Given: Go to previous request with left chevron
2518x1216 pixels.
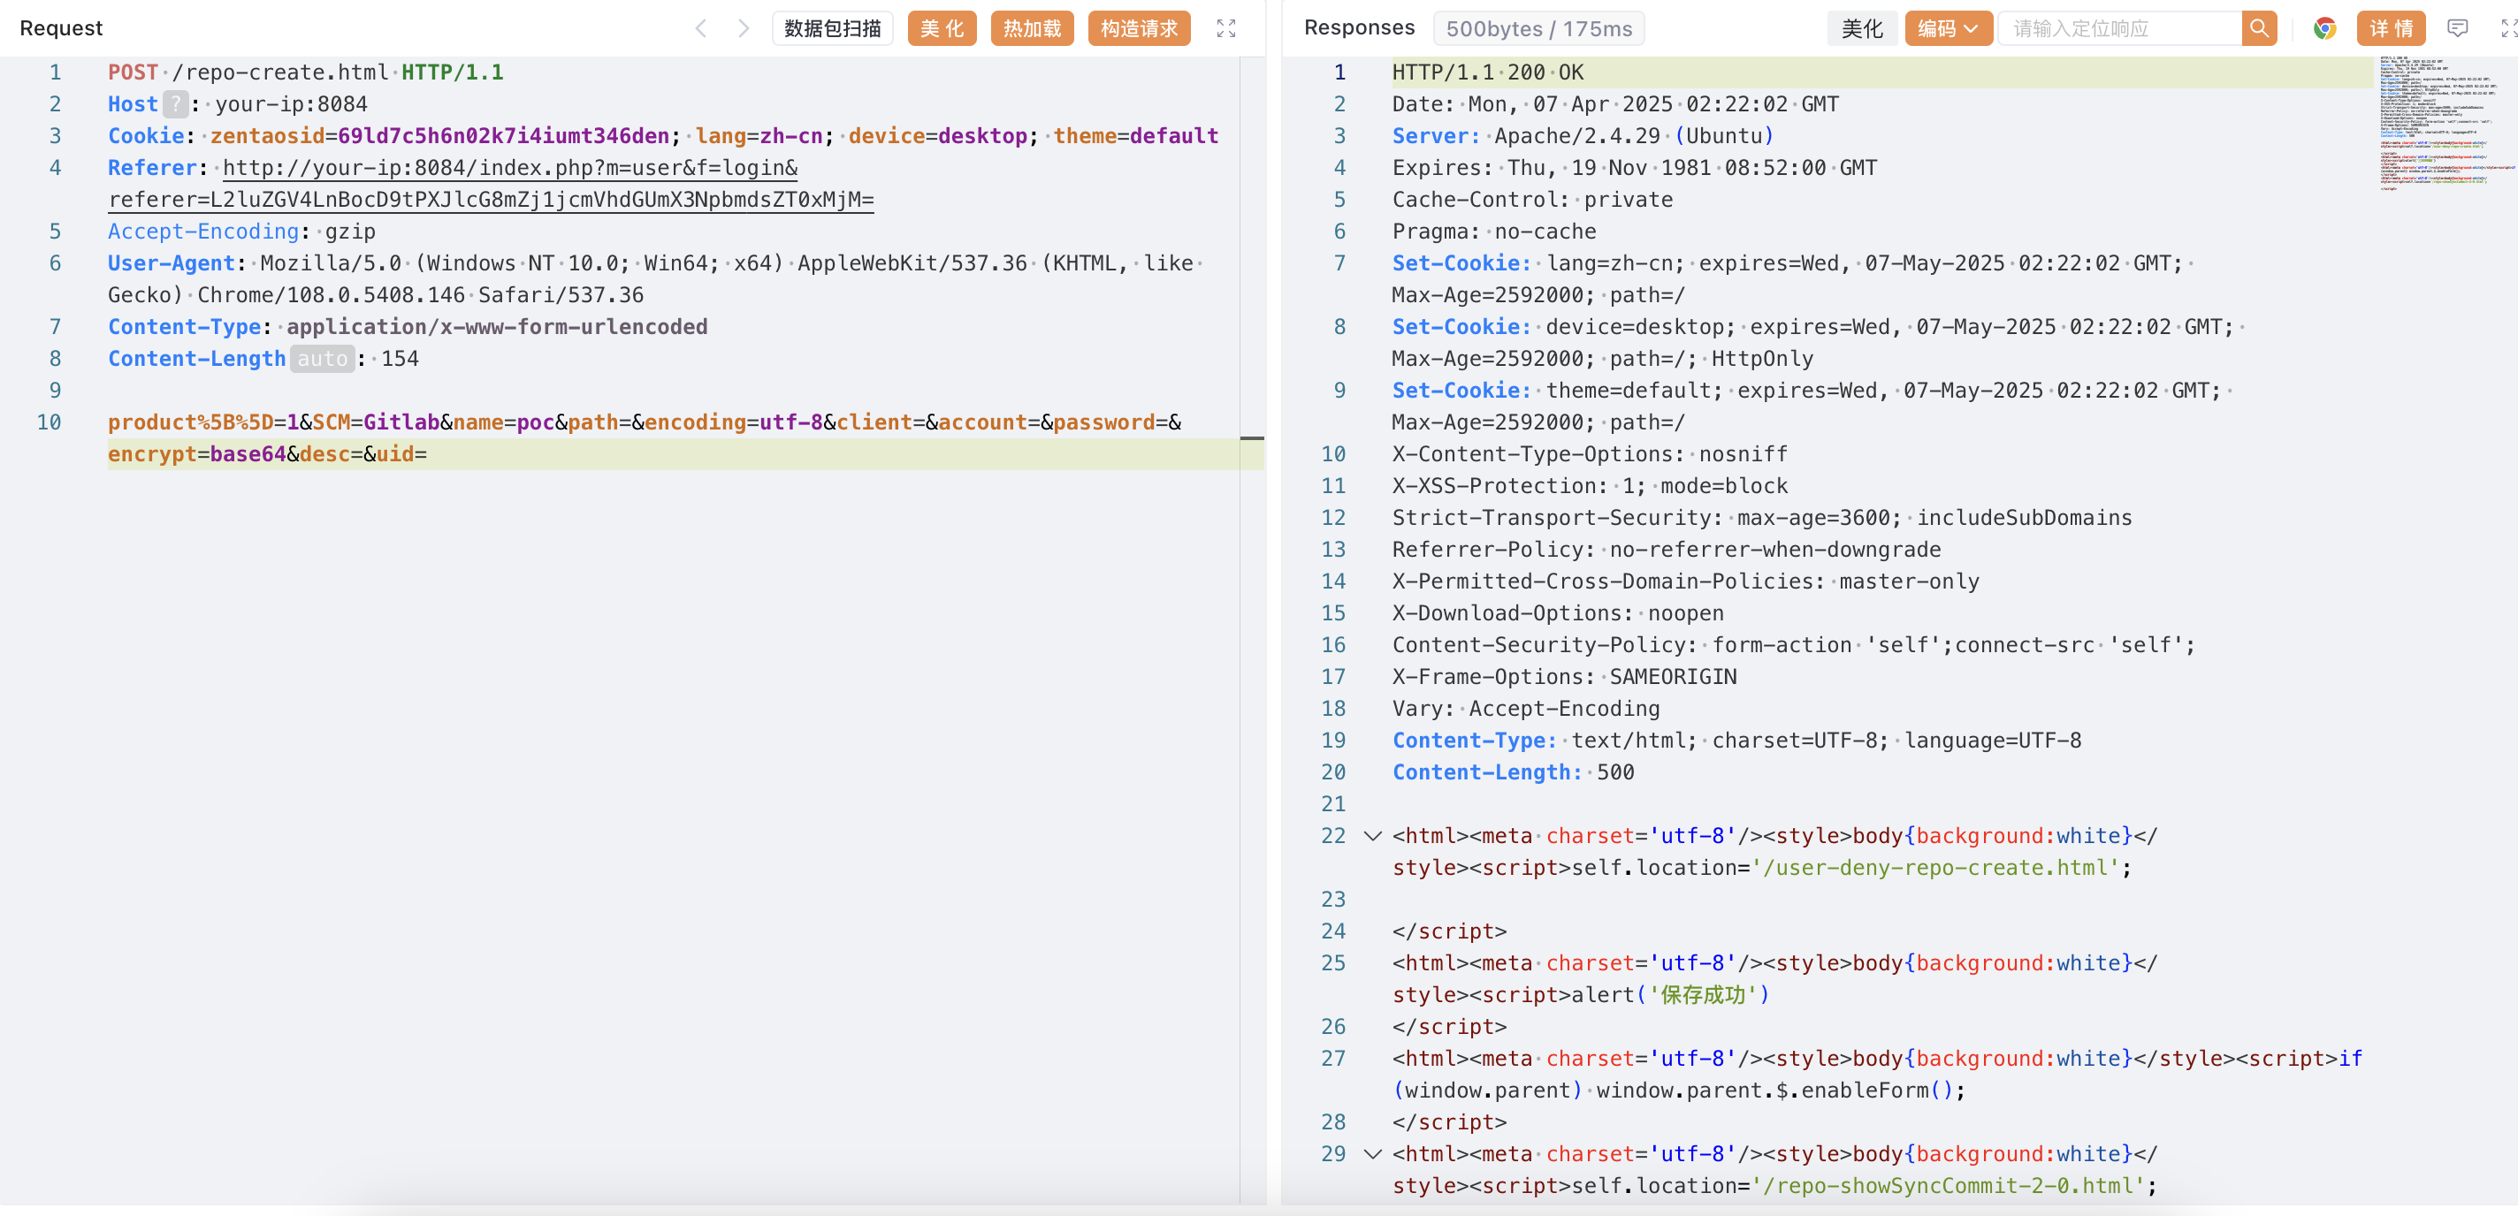Looking at the screenshot, I should click(x=700, y=28).
